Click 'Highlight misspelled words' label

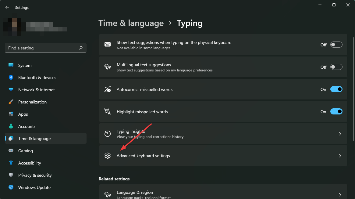[x=142, y=112]
